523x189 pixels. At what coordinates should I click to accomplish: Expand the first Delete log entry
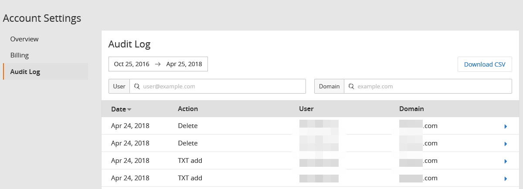(506, 126)
